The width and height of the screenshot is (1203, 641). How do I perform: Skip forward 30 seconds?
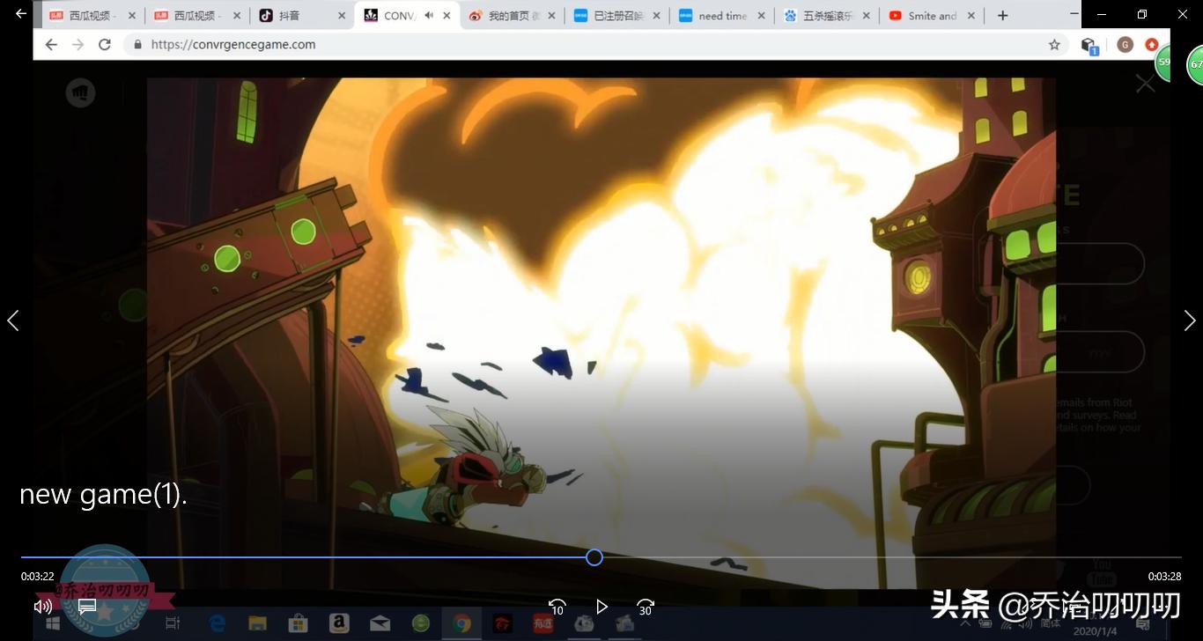coord(646,607)
